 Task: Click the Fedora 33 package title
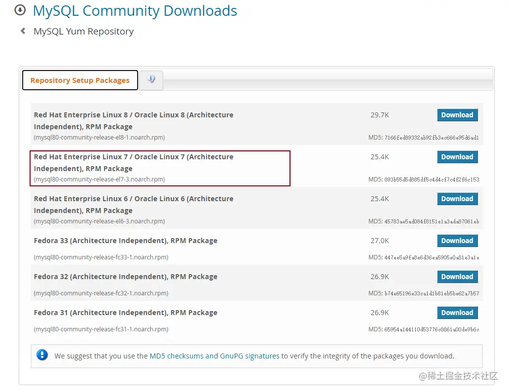click(x=126, y=241)
